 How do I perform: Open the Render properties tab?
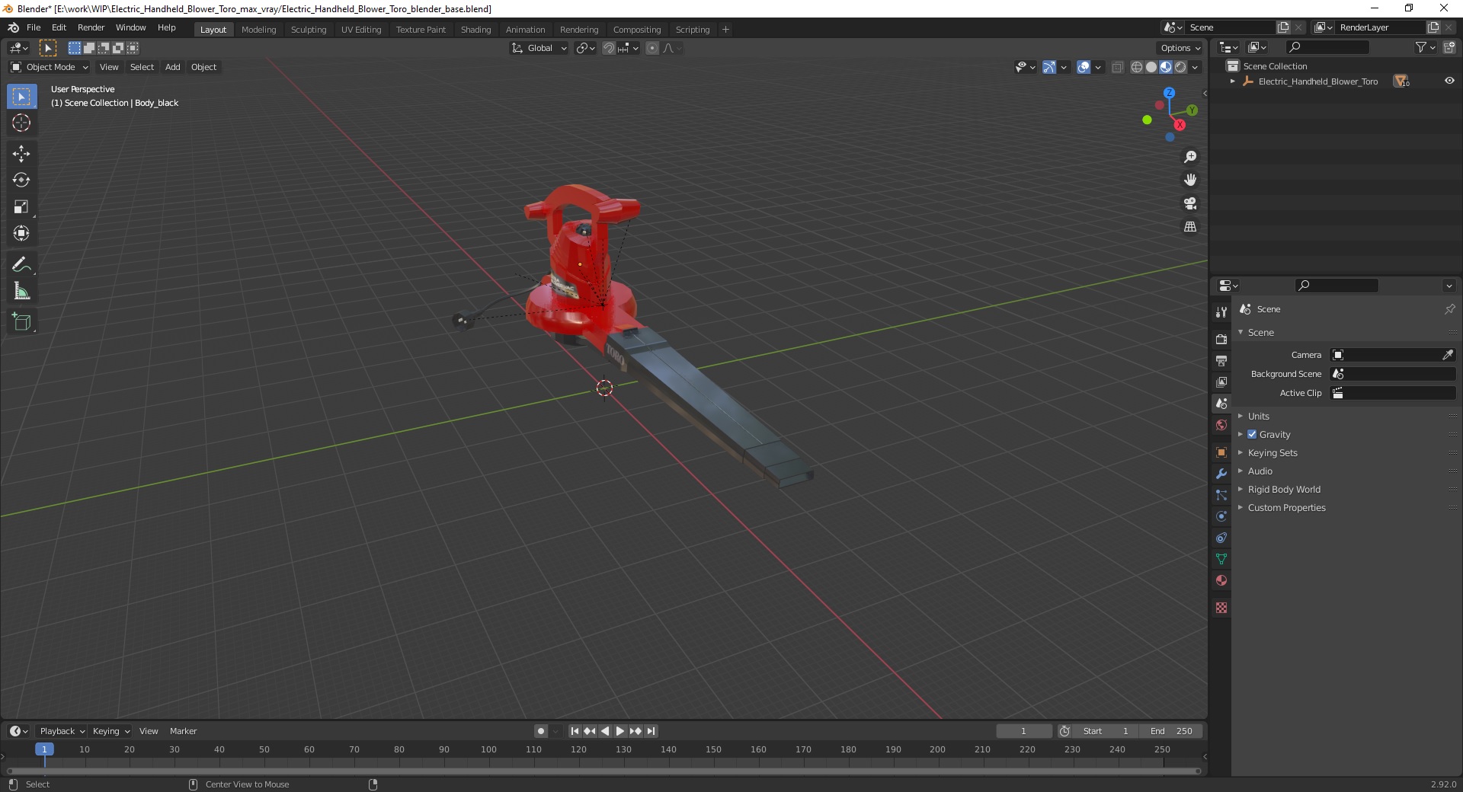[x=1221, y=339]
